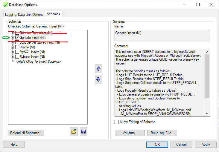Enable Allow Editing of Schema
The image size is (219, 152).
117,122
